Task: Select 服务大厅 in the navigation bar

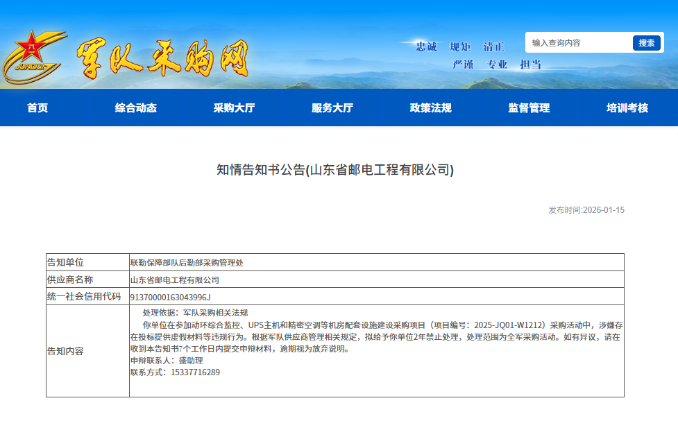Action: [x=332, y=108]
